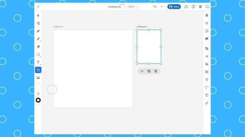This screenshot has width=245, height=137.
Task: Delete Artboard 2 with the trash icon
Action: [x=156, y=71]
